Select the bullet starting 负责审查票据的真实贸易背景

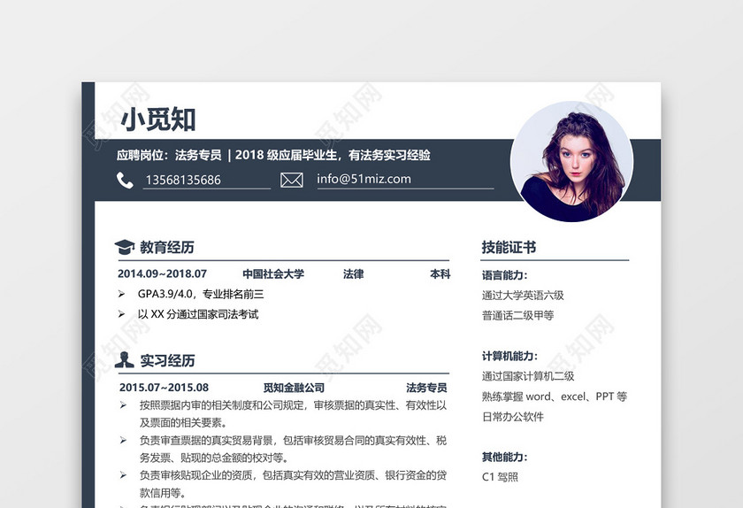(293, 449)
